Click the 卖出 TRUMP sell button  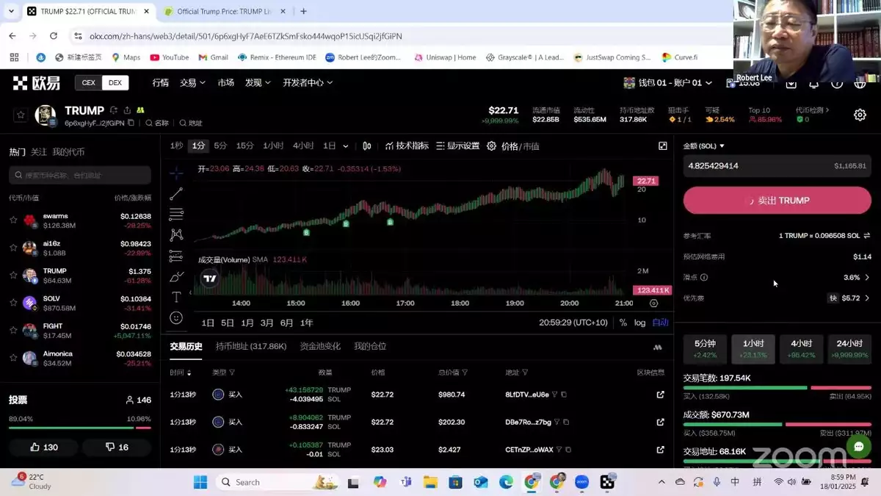(x=777, y=201)
